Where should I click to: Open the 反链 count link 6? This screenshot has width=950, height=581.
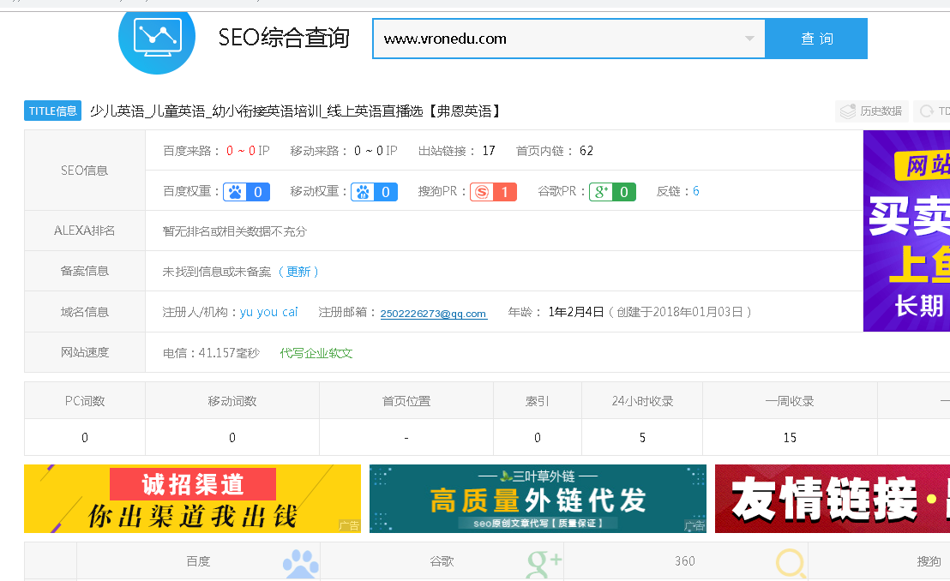(696, 191)
